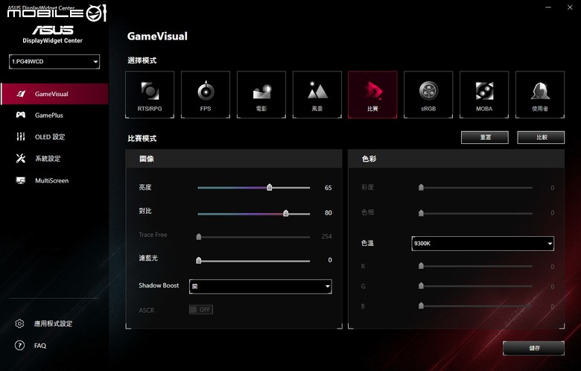Click the 重置 (Reset) button
This screenshot has width=581, height=371.
(x=485, y=138)
